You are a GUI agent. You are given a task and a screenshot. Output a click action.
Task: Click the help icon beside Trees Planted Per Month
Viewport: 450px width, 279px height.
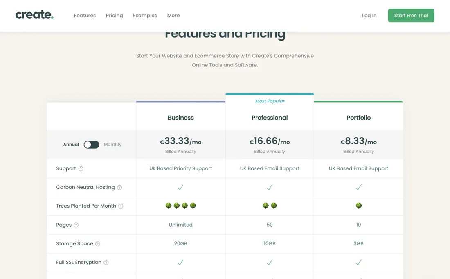tap(121, 206)
